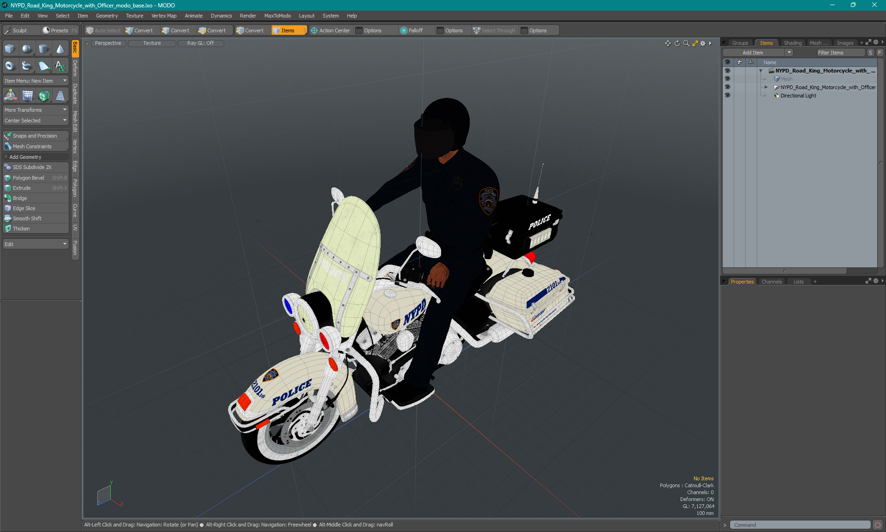Toggle visibility of the Mesh item

[727, 79]
